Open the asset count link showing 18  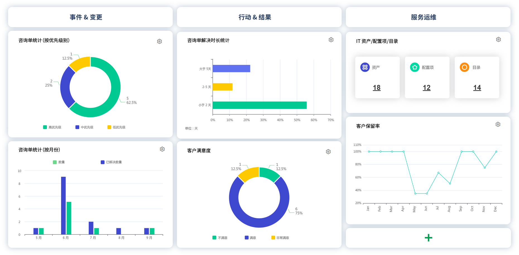pos(377,87)
